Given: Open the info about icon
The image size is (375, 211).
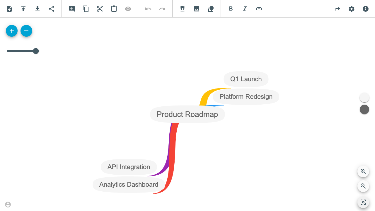Looking at the screenshot, I should [366, 9].
